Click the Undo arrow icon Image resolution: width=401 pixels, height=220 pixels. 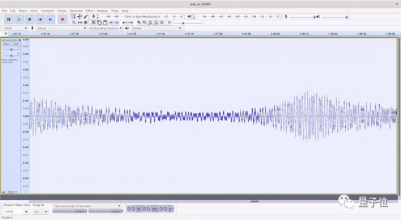(x=125, y=23)
